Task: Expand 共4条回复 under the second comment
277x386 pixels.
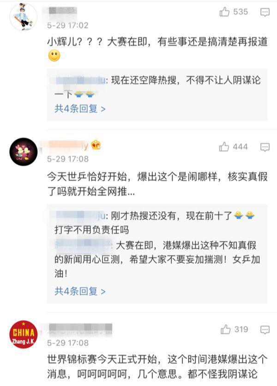Action: 80,291
